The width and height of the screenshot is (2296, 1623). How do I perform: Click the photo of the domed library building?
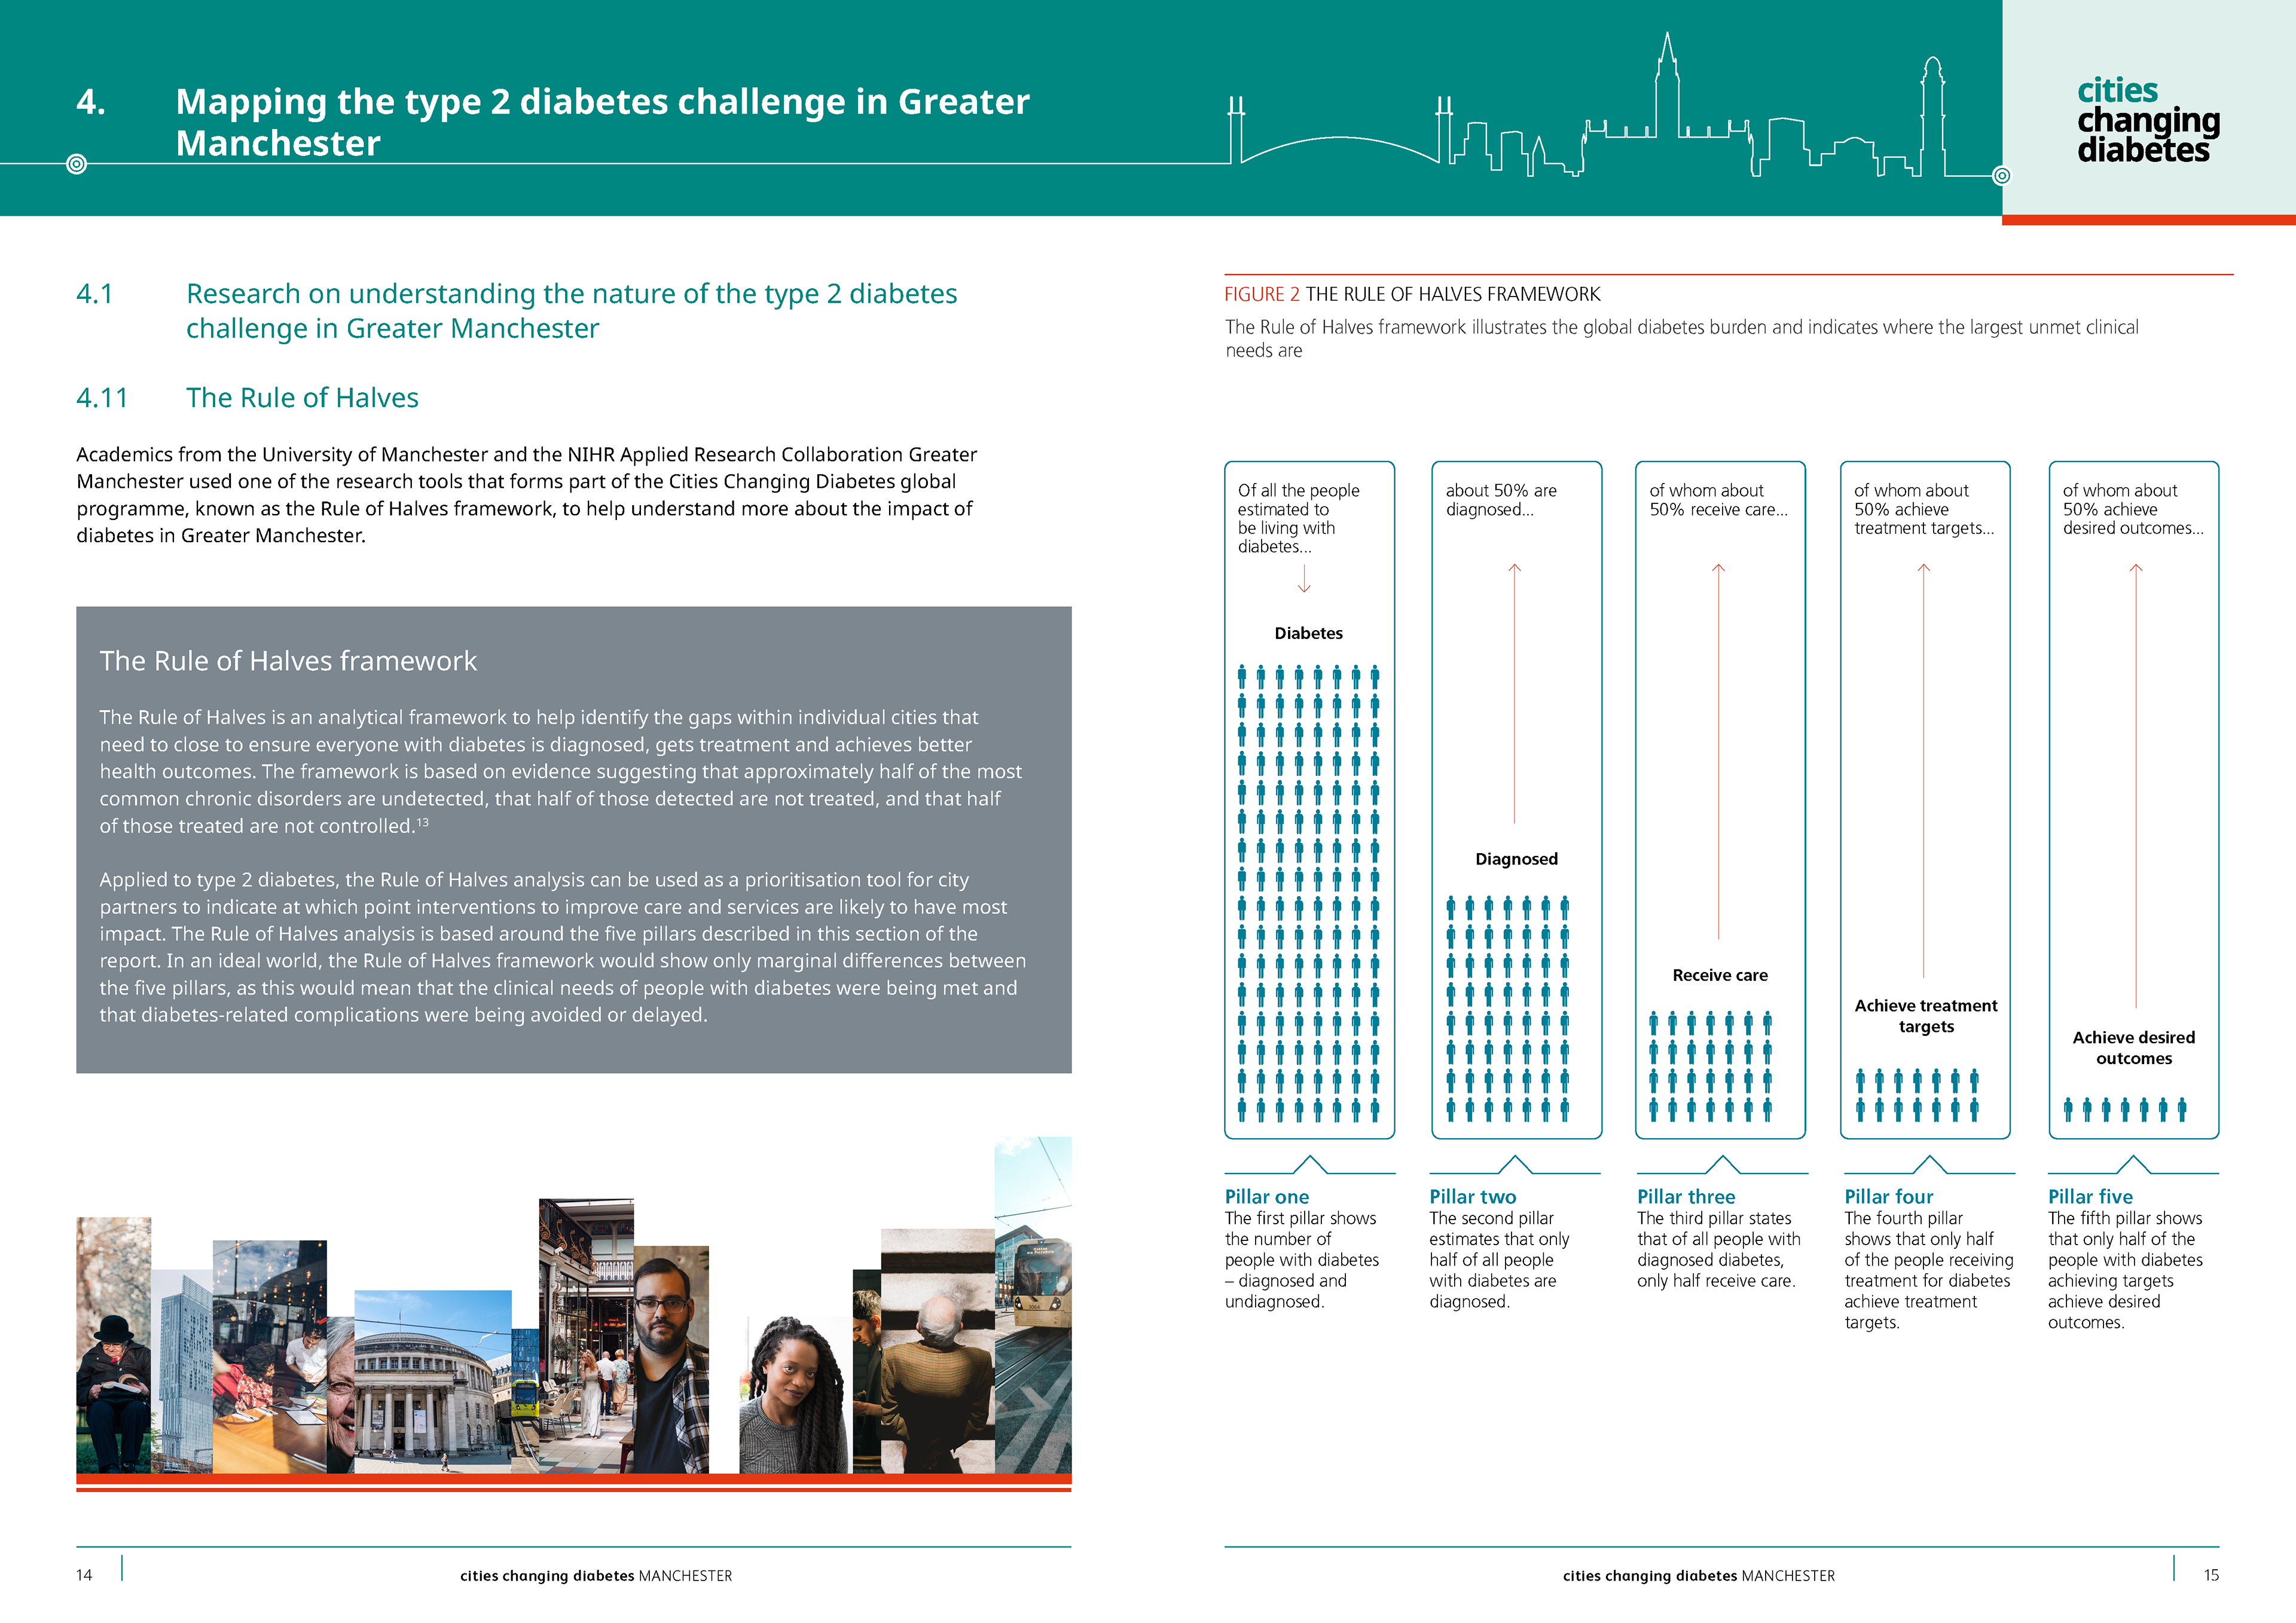pos(433,1382)
